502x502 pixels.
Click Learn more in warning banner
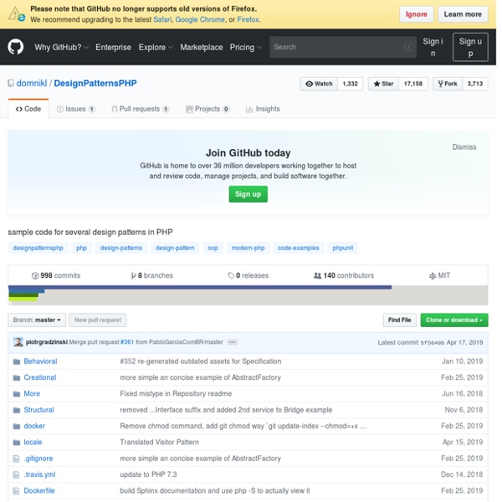click(x=463, y=14)
